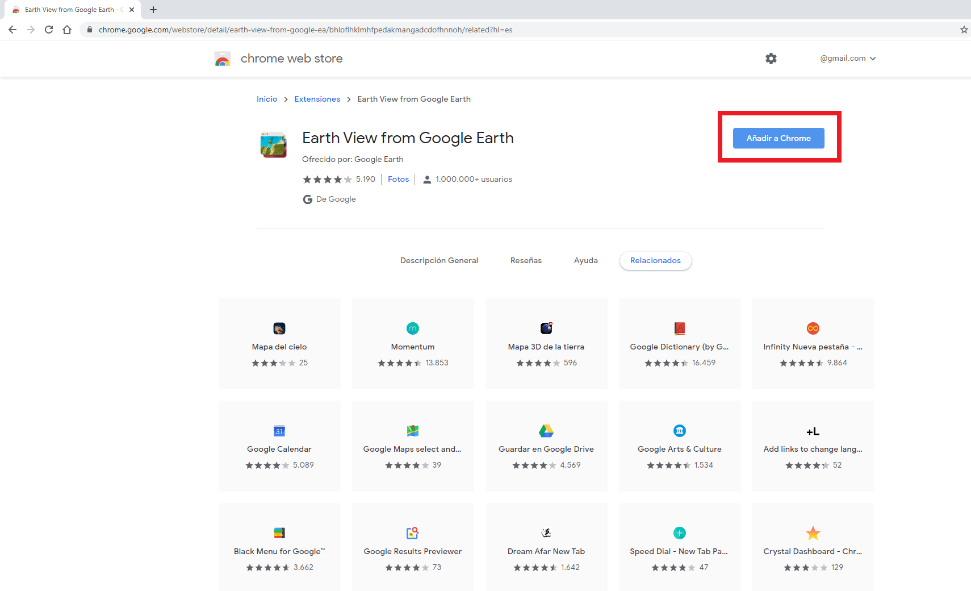This screenshot has height=591, width=971.
Task: Click the Google Dictionary title
Action: (679, 347)
